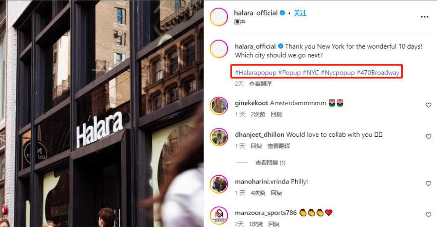Viewport: 437px width, 227px height.
Task: Reply to ginekekoot's comment with 回复
Action: pyautogui.click(x=276, y=114)
